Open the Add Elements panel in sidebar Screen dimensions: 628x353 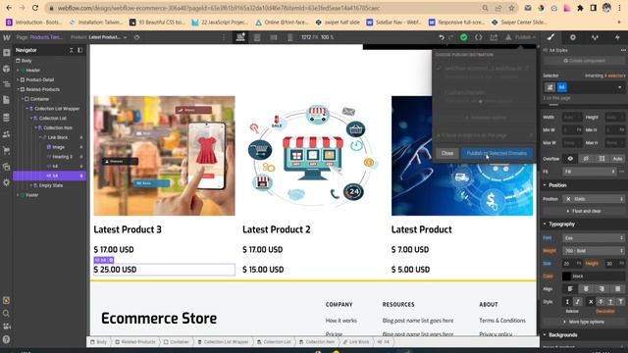tap(7, 52)
